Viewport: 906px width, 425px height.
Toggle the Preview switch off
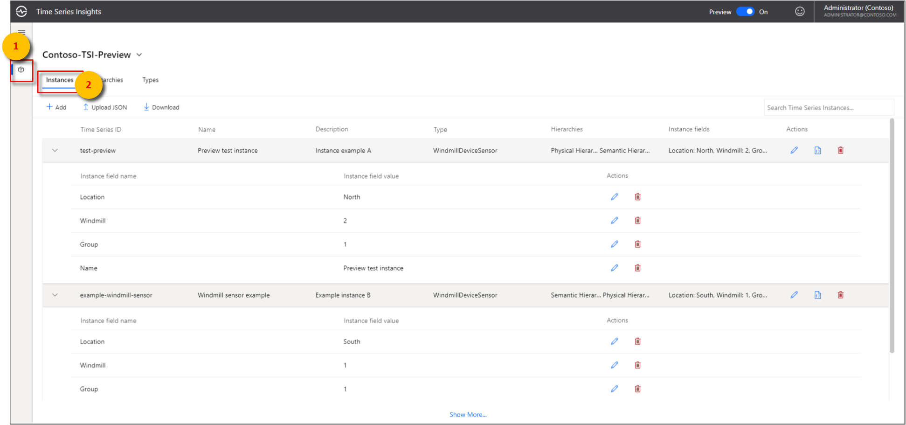pos(745,12)
